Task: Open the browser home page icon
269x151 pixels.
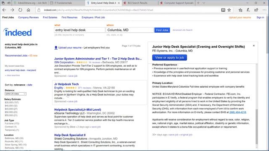Action: [x=28, y=10]
